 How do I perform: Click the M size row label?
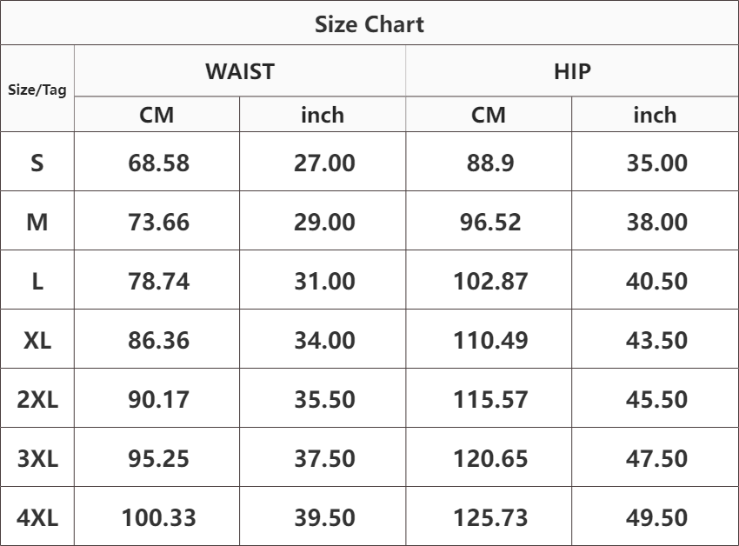[x=37, y=222]
